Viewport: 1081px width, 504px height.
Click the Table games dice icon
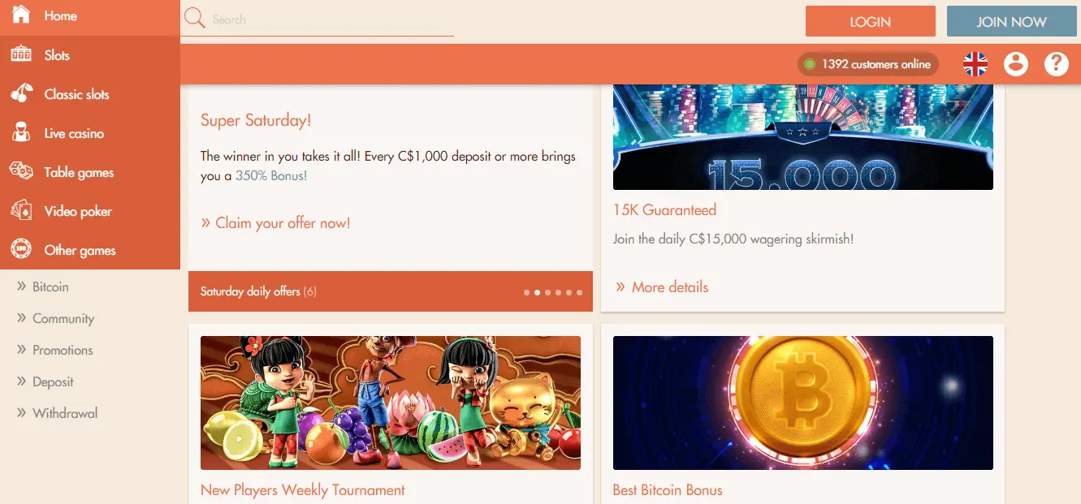tap(21, 171)
